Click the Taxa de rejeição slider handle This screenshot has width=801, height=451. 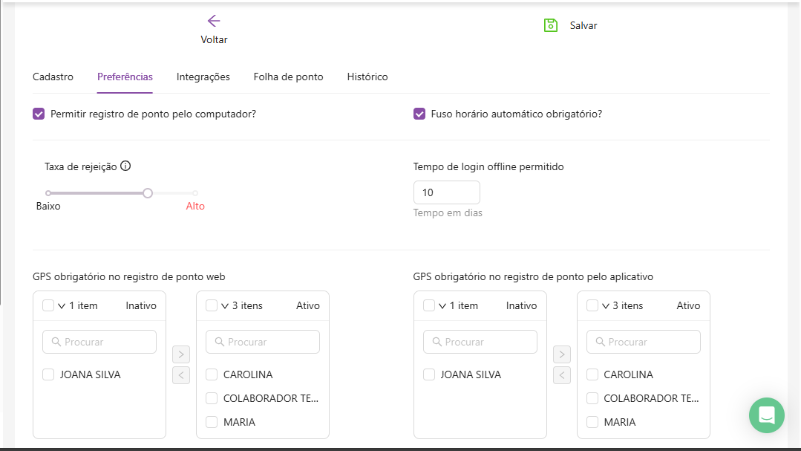pyautogui.click(x=148, y=193)
